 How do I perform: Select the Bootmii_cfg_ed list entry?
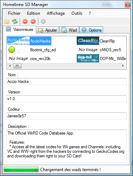43,50
